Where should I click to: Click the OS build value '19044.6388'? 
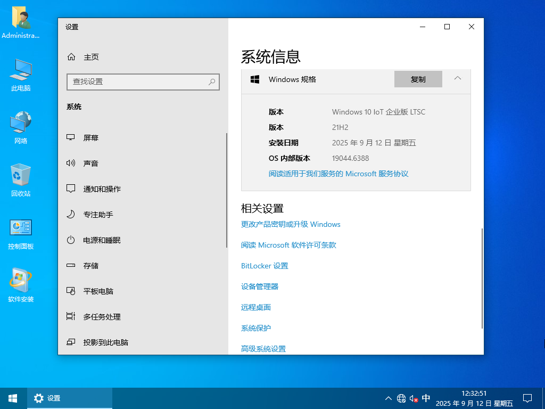350,158
